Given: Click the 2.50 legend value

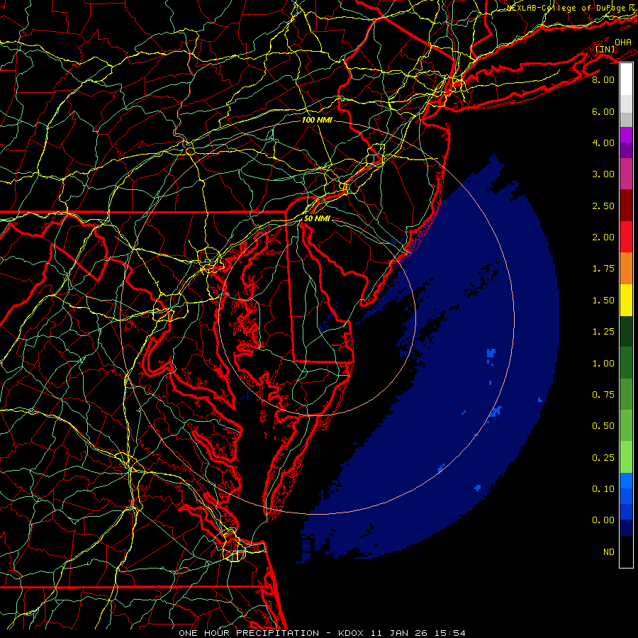Looking at the screenshot, I should click(x=603, y=206).
